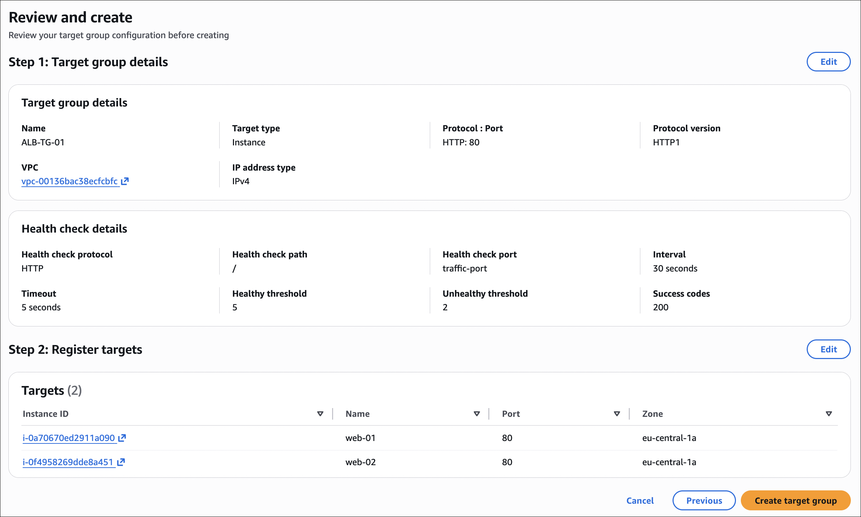
Task: Edit Step 2 register targets
Action: 828,349
